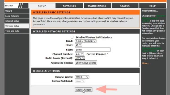Select Wizard in the sidebar
Screen dimensions: 170x95
[x=17, y=11]
